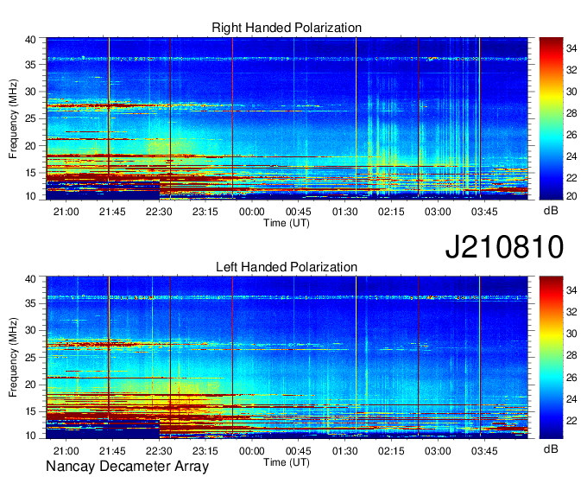
Task: Click the Right Handed plot color bar
Action: click(x=551, y=118)
